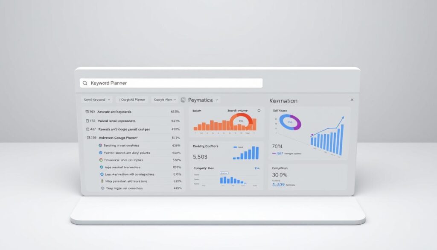Focus the Keyword Planner search field
The height and width of the screenshot is (250, 437).
click(x=171, y=83)
